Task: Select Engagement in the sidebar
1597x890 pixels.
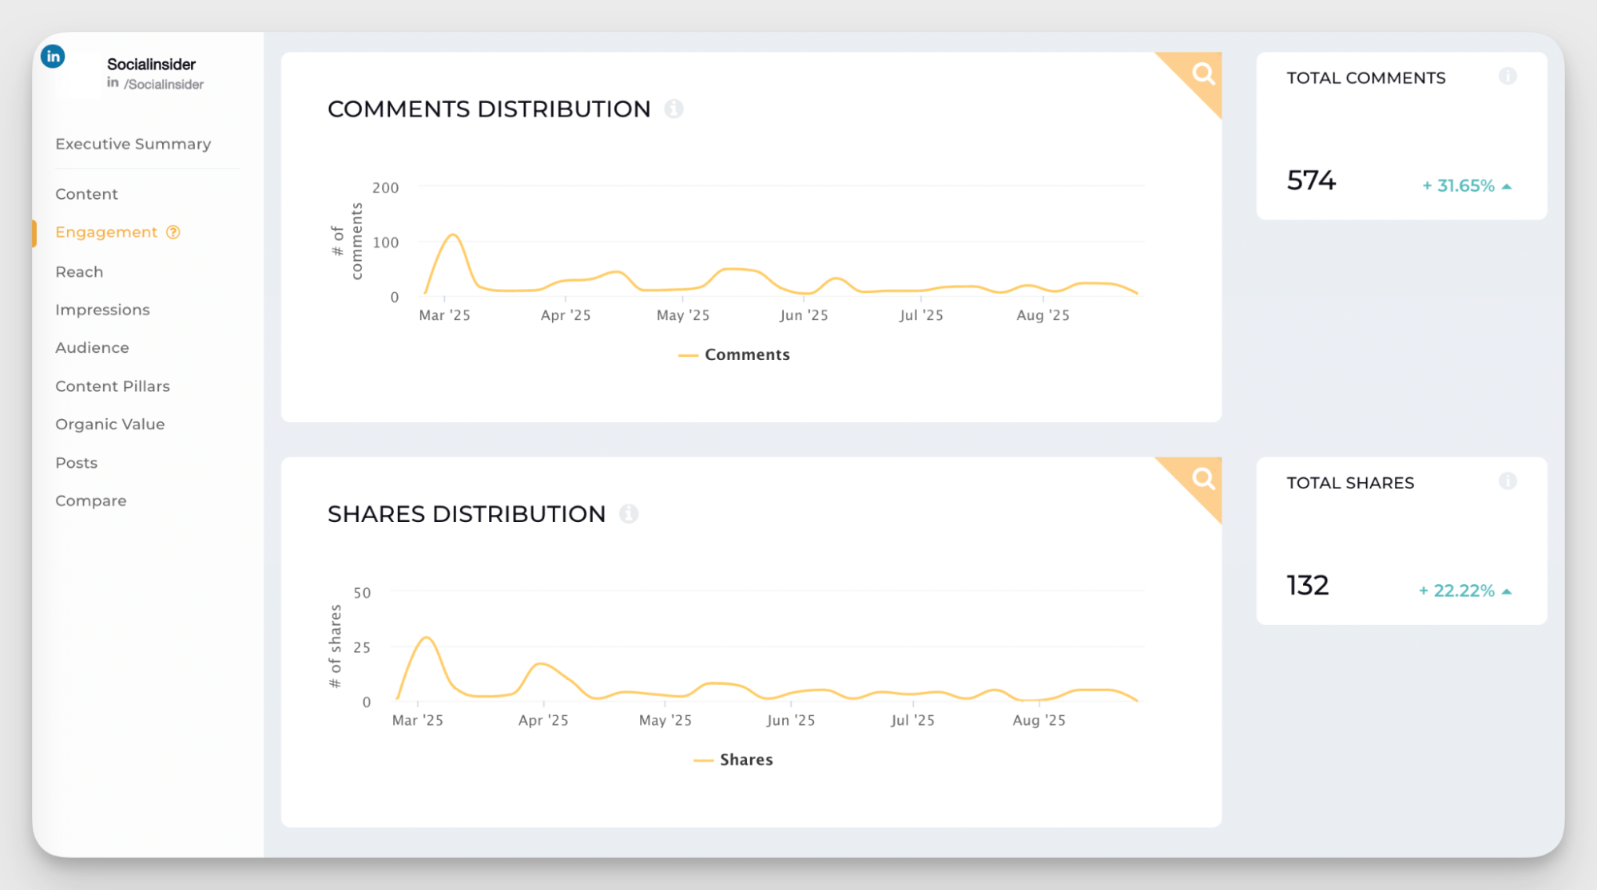Action: (x=106, y=232)
